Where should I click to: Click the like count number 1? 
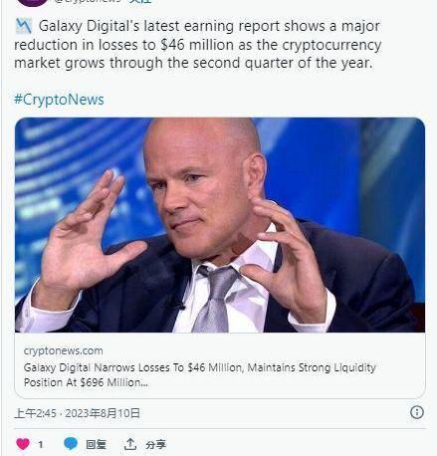[41, 444]
